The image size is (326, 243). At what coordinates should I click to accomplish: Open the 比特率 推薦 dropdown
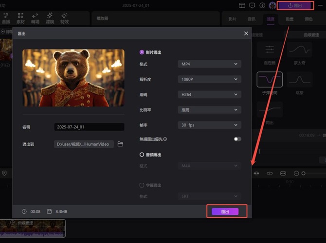[x=209, y=110]
